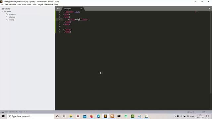Open File Explorer from taskbar
Viewport: 212px width, 119px height.
[x=71, y=116]
